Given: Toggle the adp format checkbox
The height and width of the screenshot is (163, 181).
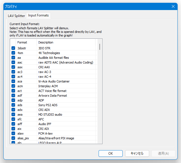Looking at the screenshot, I should coord(13,100).
